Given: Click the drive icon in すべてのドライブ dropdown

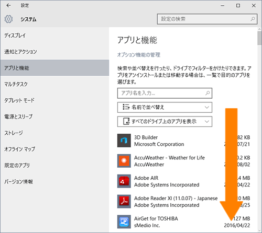Looking at the screenshot, I should (x=126, y=121).
